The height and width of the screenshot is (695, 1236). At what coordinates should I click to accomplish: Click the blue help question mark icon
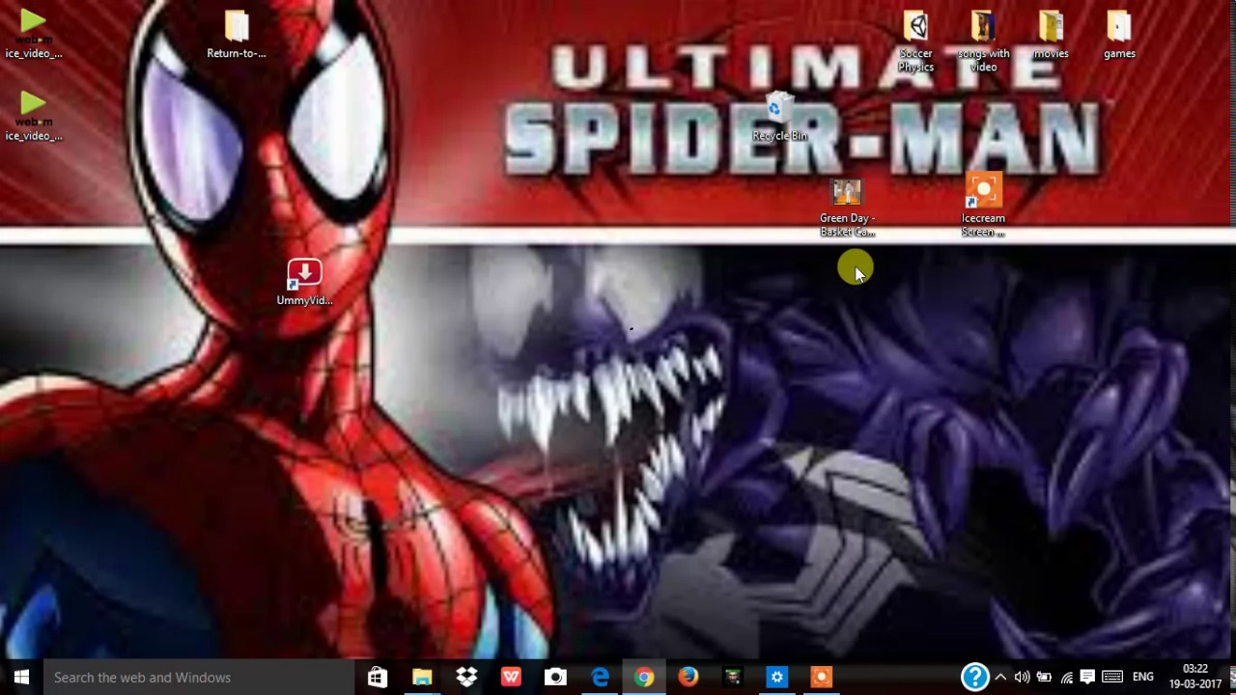coord(974,678)
